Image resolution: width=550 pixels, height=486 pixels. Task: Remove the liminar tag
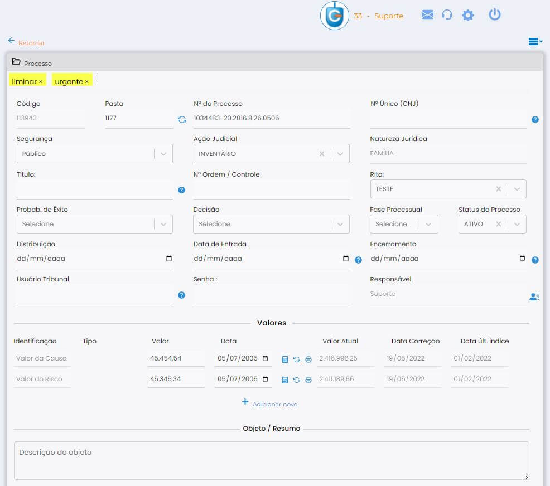40,81
